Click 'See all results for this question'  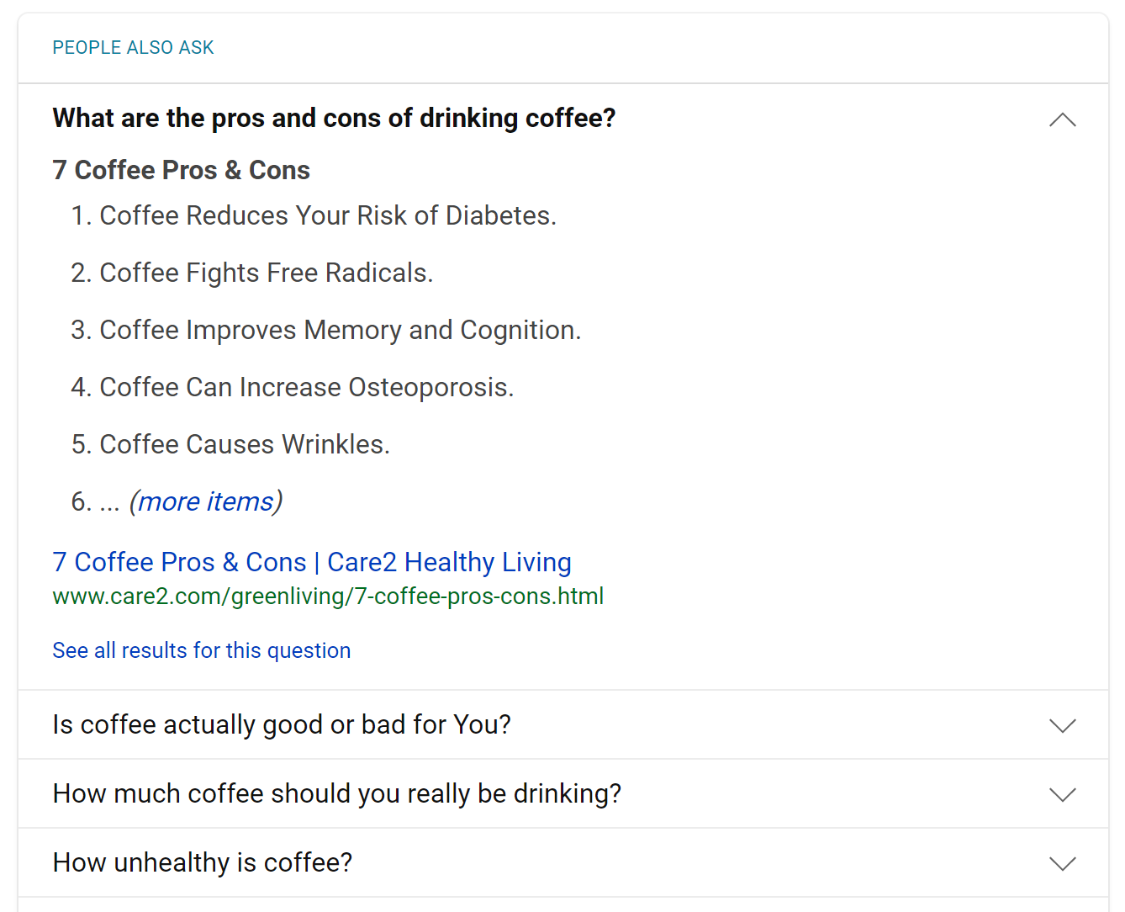(x=201, y=650)
